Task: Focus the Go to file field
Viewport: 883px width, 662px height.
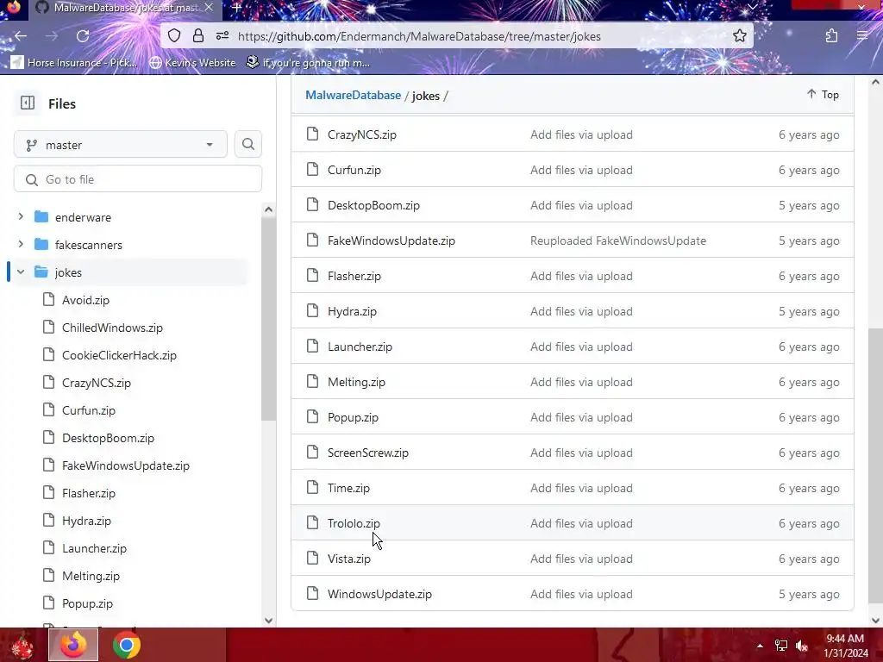Action: tap(138, 179)
